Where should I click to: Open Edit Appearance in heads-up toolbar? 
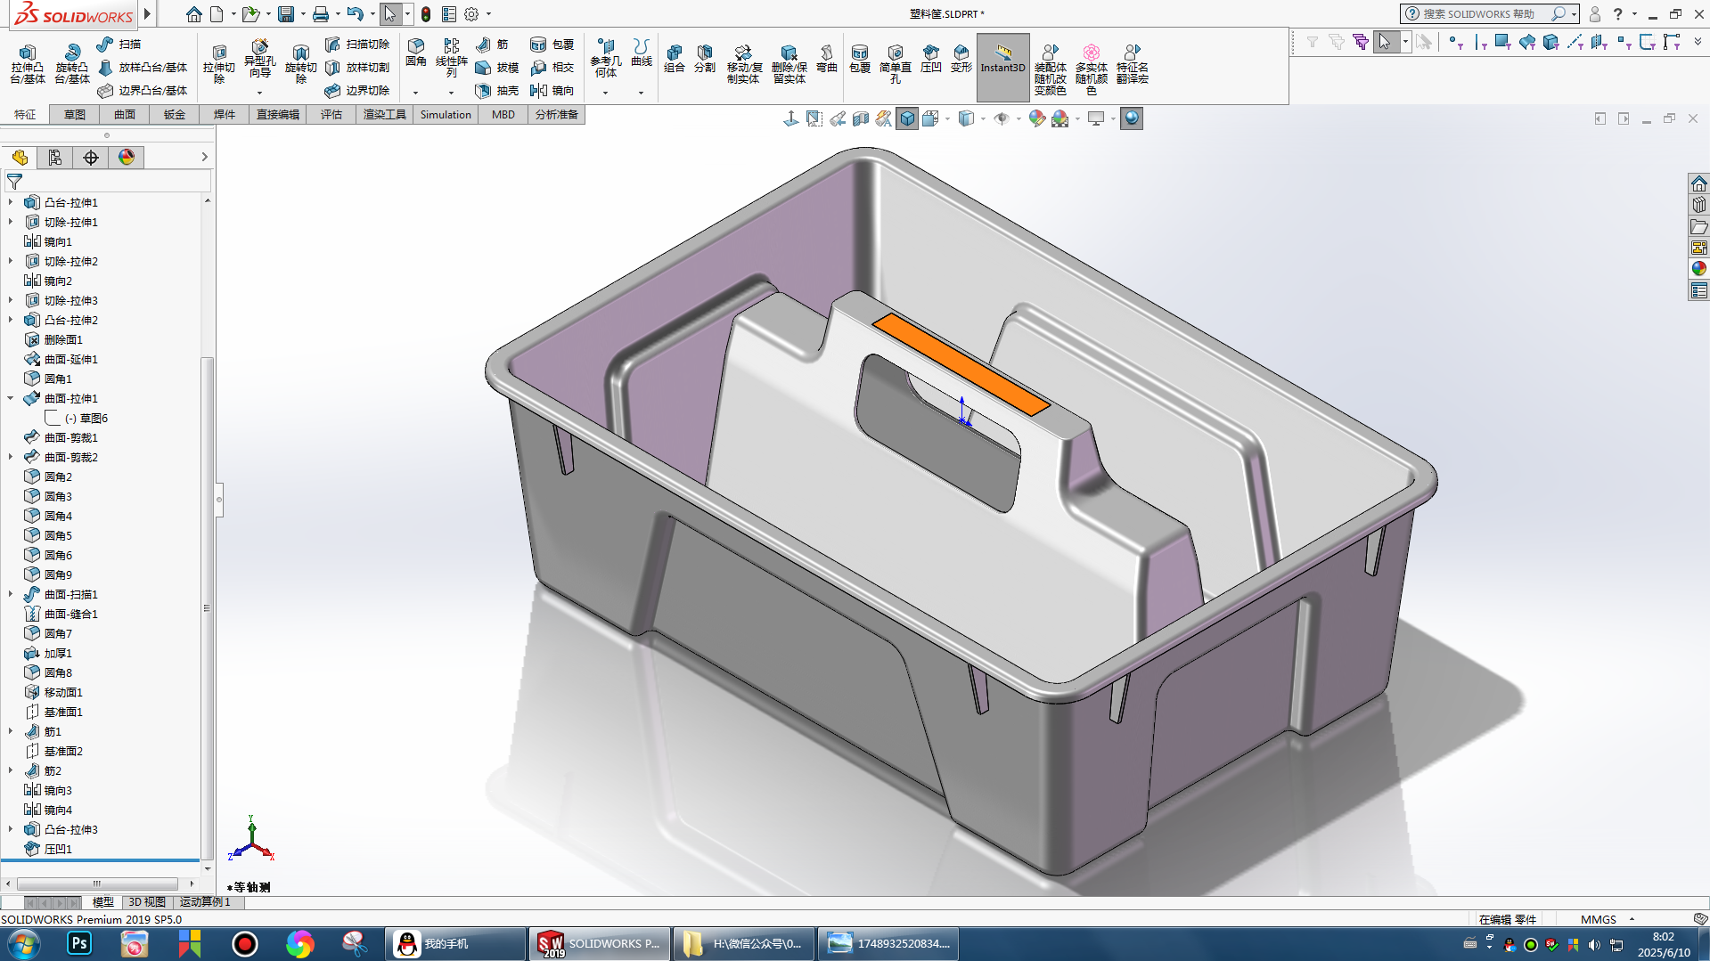coord(1036,118)
